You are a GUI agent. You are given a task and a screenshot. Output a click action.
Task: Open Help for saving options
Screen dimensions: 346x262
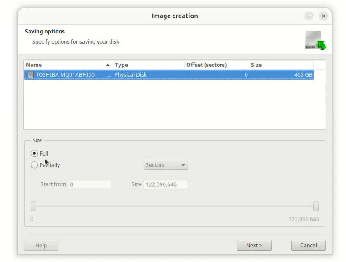pyautogui.click(x=41, y=245)
